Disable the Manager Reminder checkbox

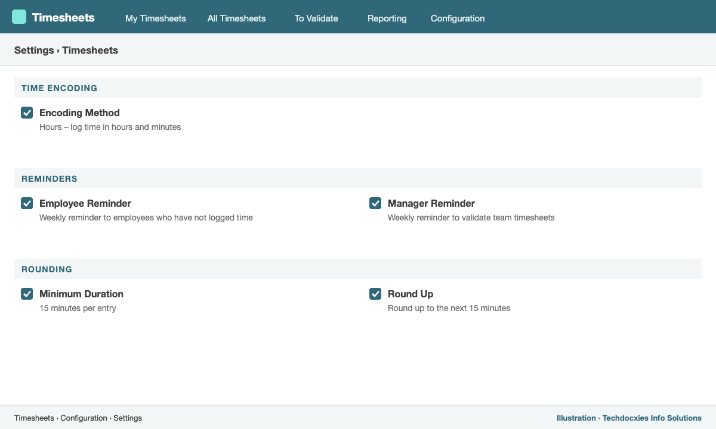pos(375,203)
